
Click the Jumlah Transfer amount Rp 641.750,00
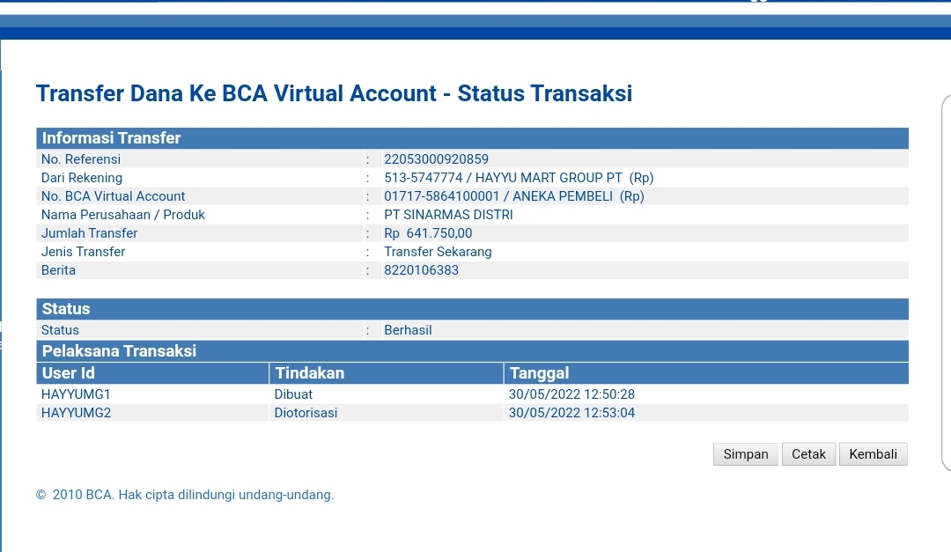(x=428, y=233)
